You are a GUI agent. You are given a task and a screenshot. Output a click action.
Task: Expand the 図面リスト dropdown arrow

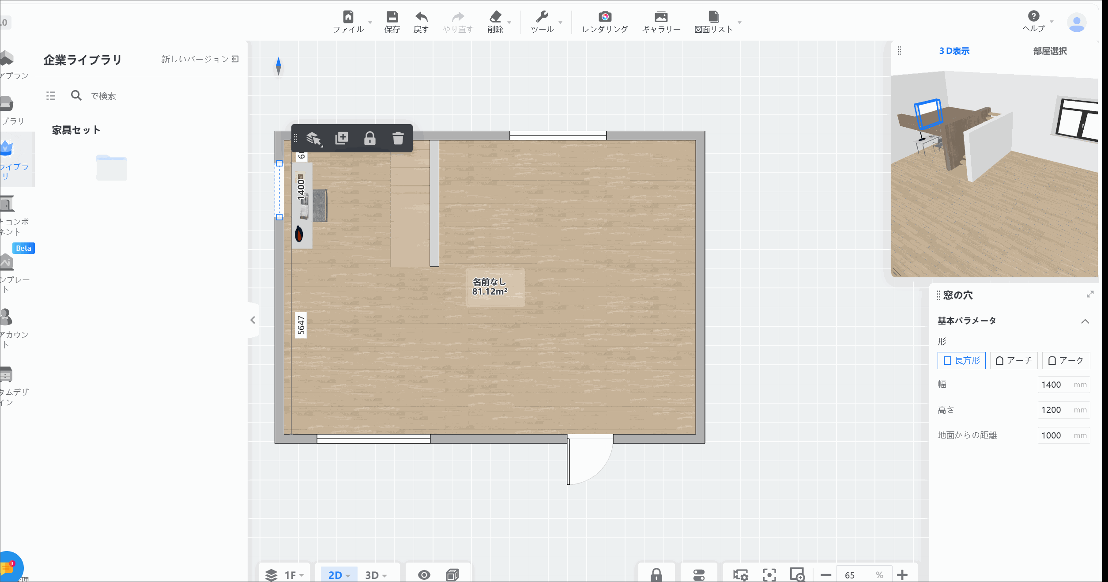739,23
